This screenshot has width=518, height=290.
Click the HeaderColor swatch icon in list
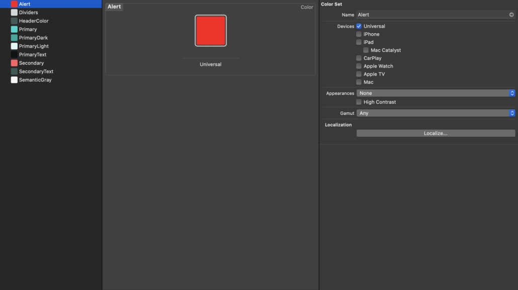14,21
